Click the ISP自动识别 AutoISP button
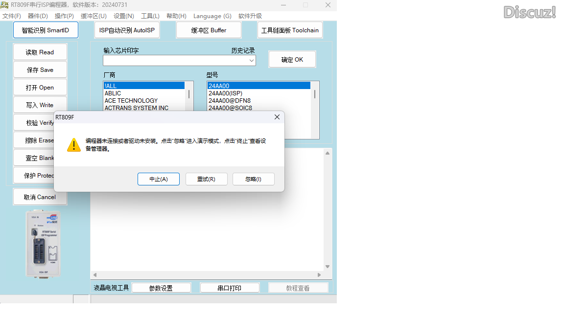 [127, 30]
